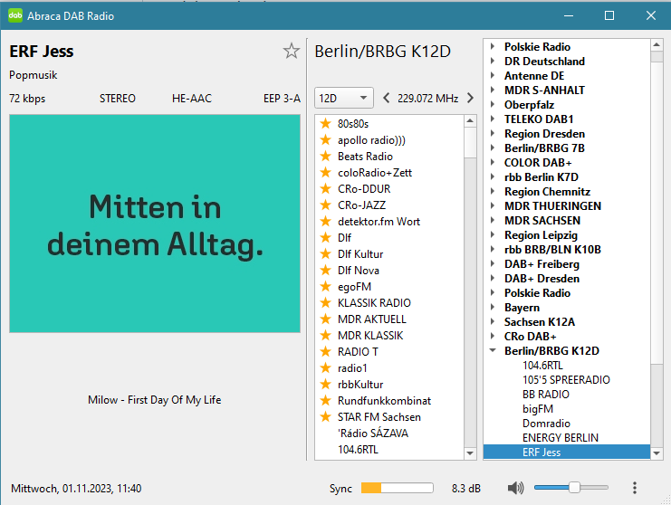Viewport: 671px width, 505px height.
Task: Click the star next to RADIO T
Action: pyautogui.click(x=325, y=352)
